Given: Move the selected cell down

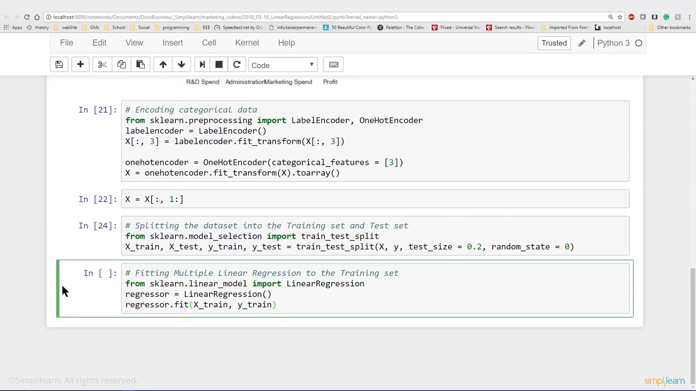Looking at the screenshot, I should point(182,65).
